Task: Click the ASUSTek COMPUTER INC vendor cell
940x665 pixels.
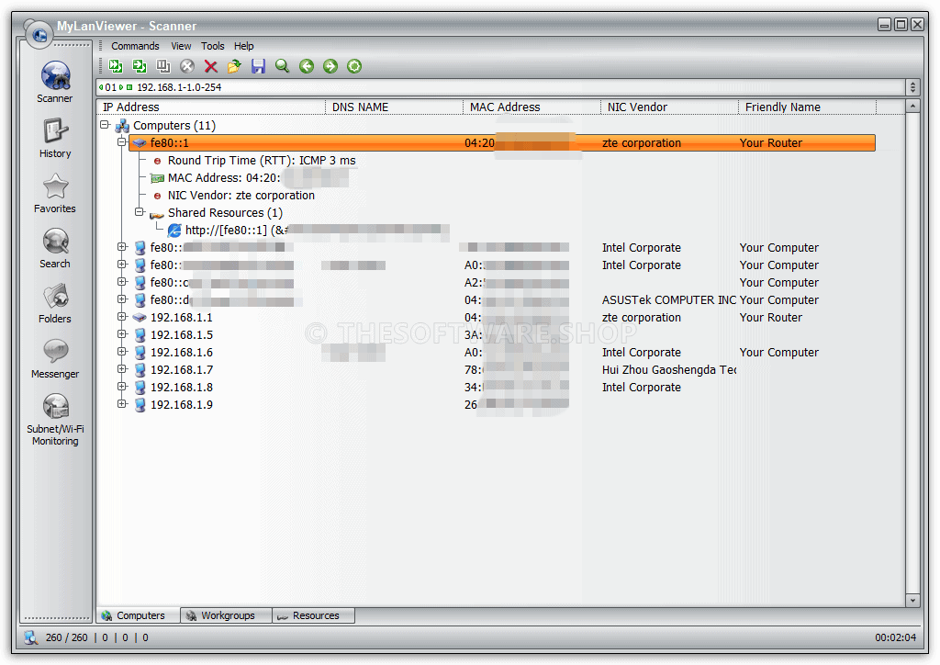Action: 669,299
